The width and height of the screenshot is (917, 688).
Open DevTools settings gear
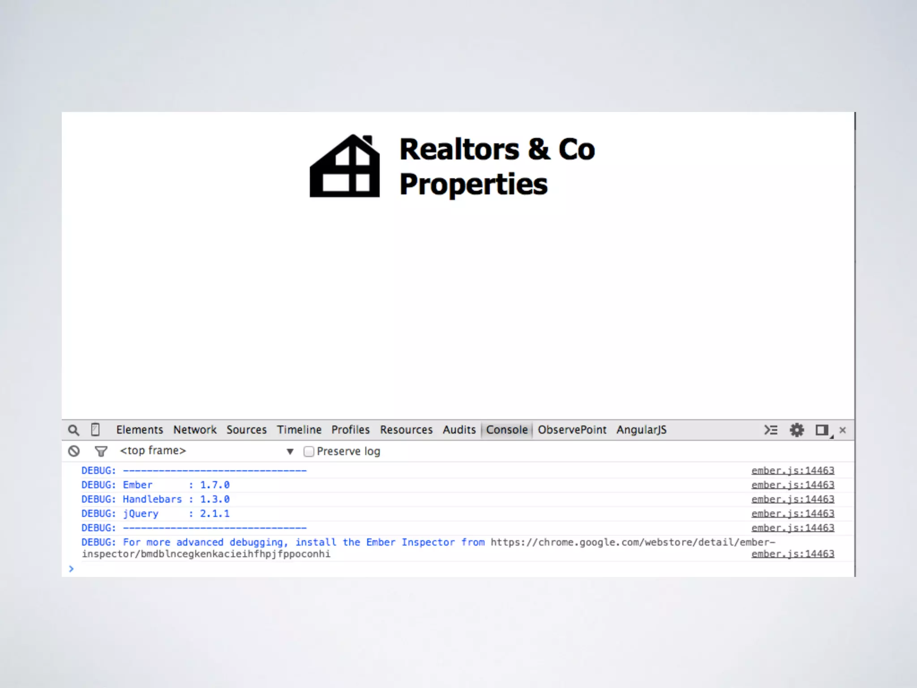pyautogui.click(x=797, y=430)
